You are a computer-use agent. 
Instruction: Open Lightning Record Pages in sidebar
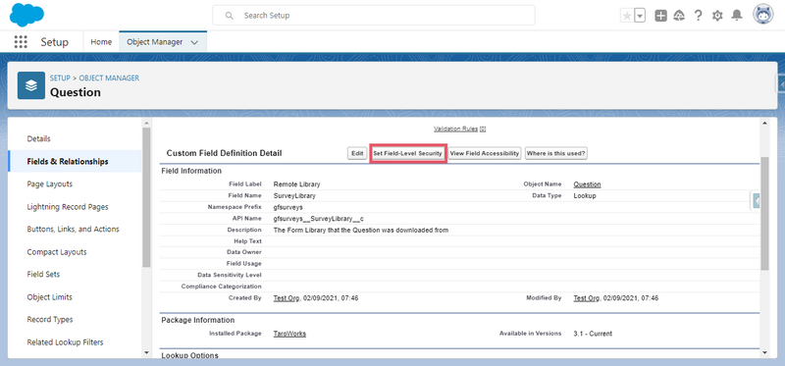pyautogui.click(x=68, y=207)
